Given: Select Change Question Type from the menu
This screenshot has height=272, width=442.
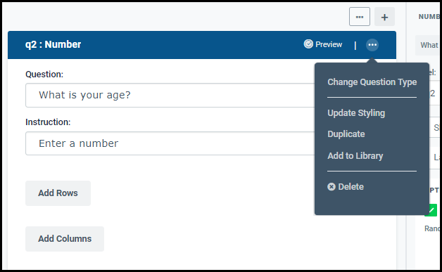Looking at the screenshot, I should click(x=372, y=82).
